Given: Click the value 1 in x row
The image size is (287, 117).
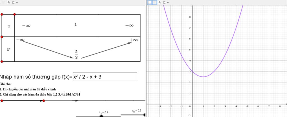Looking at the screenshot, I should [76, 25].
